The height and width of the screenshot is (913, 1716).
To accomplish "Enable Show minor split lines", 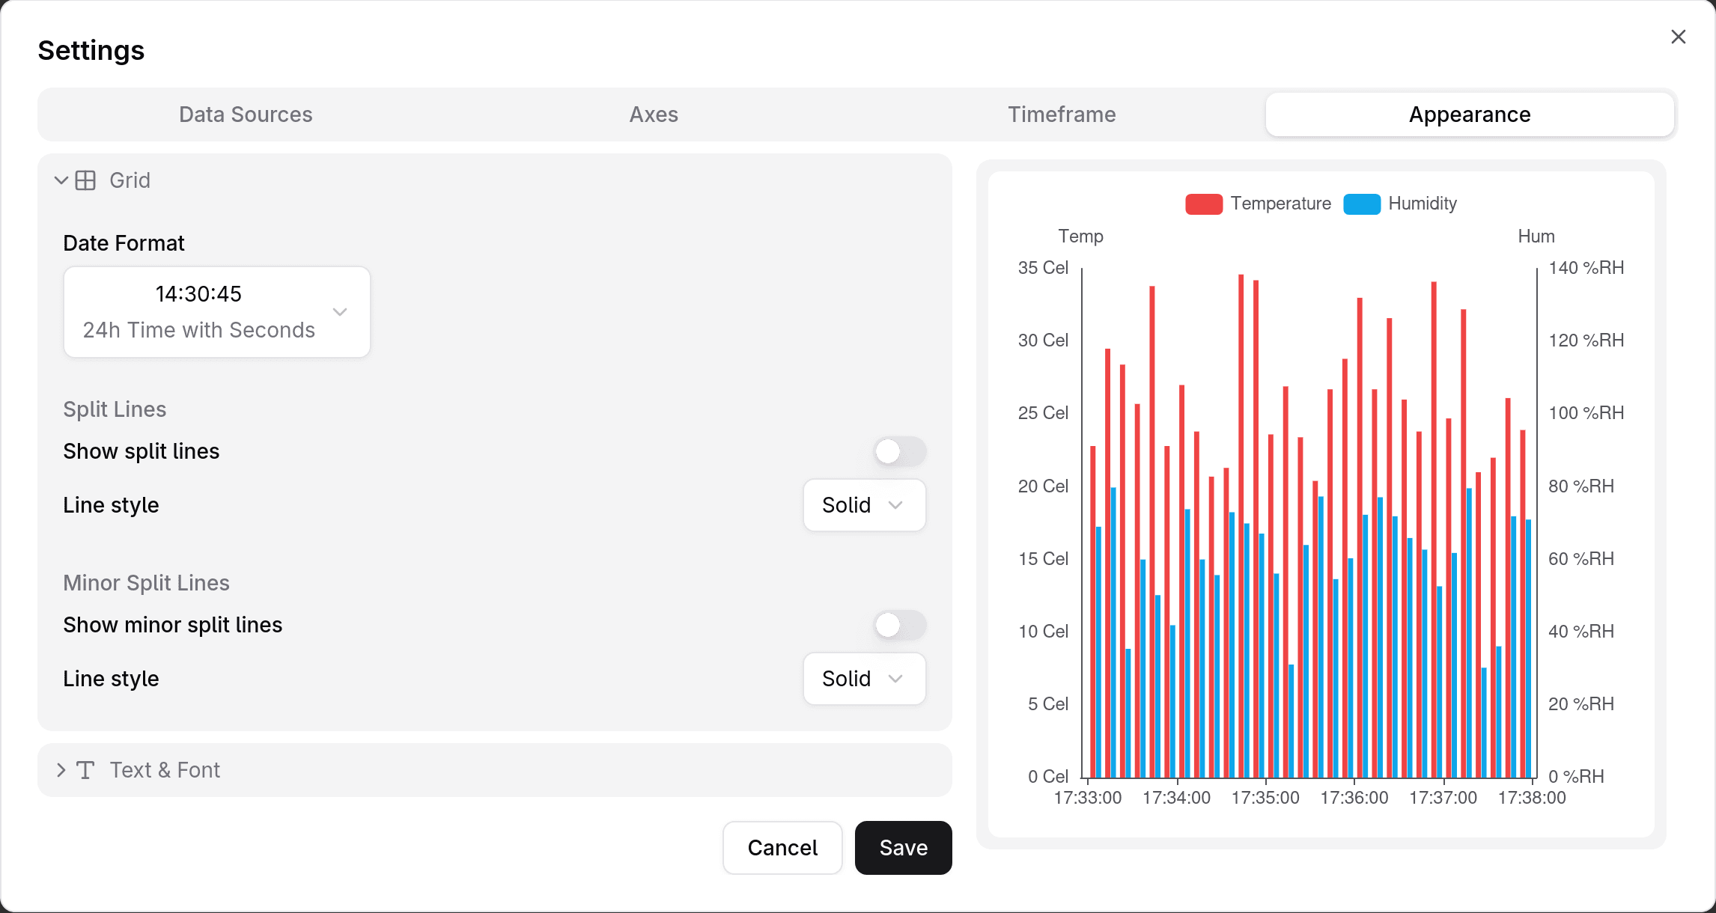I will pyautogui.click(x=899, y=625).
